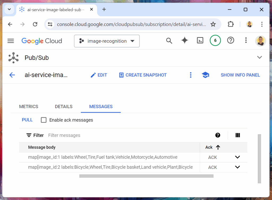
Task: Click the learning graduation cap icon
Action: (205, 75)
